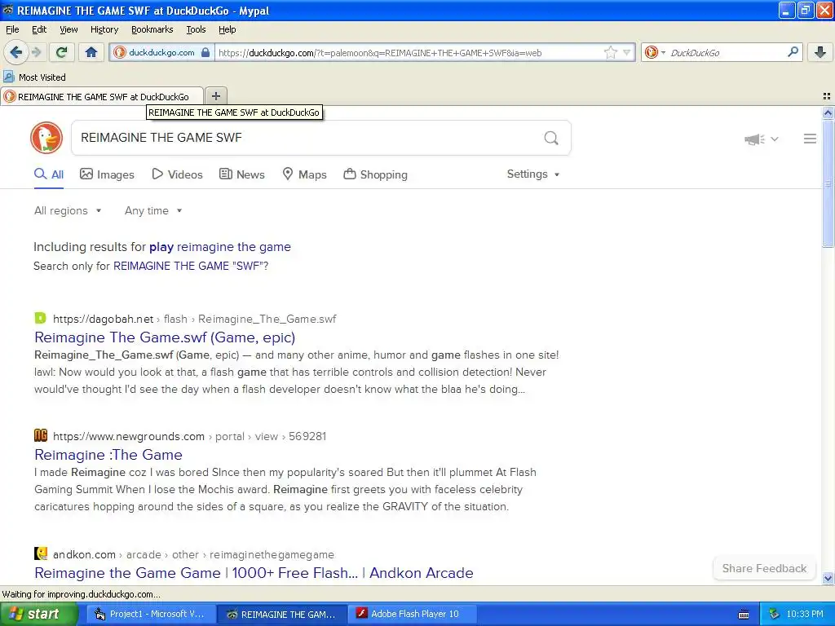The height and width of the screenshot is (626, 835).
Task: Click the network tray icon beside the clock
Action: click(x=774, y=614)
